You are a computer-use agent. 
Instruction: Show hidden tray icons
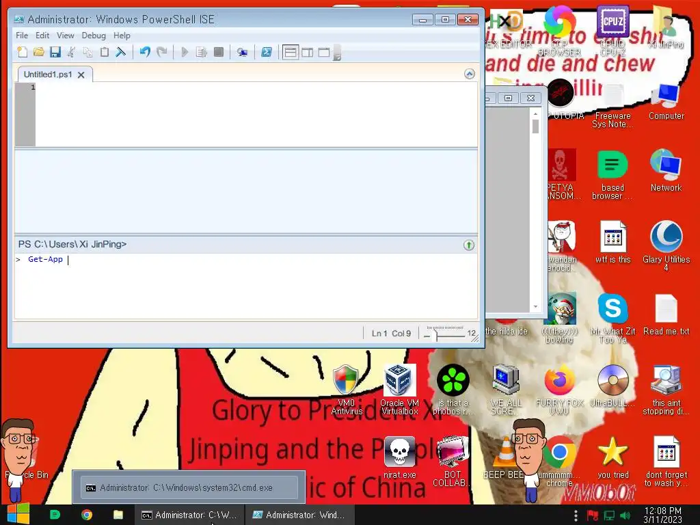(576, 515)
